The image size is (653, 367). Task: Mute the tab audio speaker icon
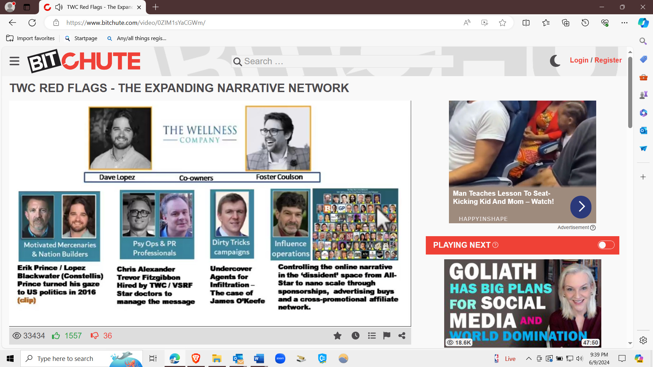[x=59, y=7]
